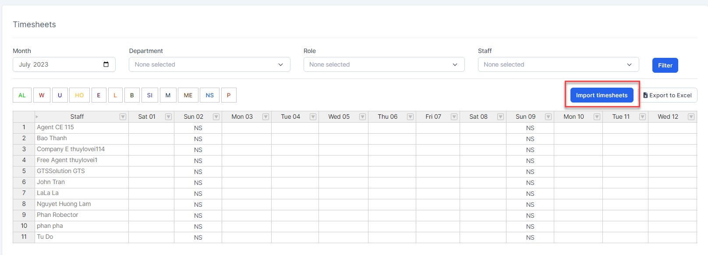The image size is (708, 255).
Task: Click the Import timesheets button
Action: tap(602, 95)
